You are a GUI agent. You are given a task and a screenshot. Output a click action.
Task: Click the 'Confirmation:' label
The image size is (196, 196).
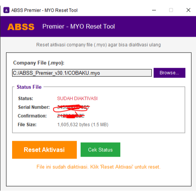pyautogui.click(x=32, y=116)
